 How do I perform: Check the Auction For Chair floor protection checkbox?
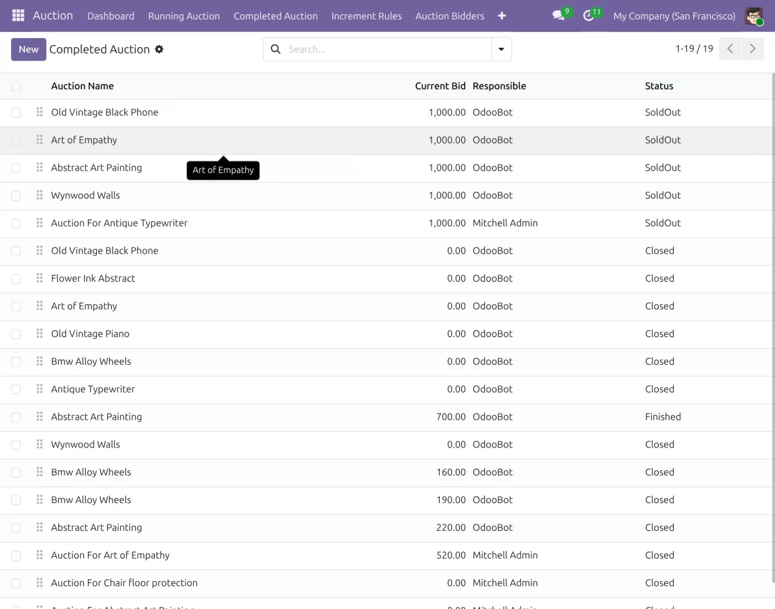click(x=16, y=583)
